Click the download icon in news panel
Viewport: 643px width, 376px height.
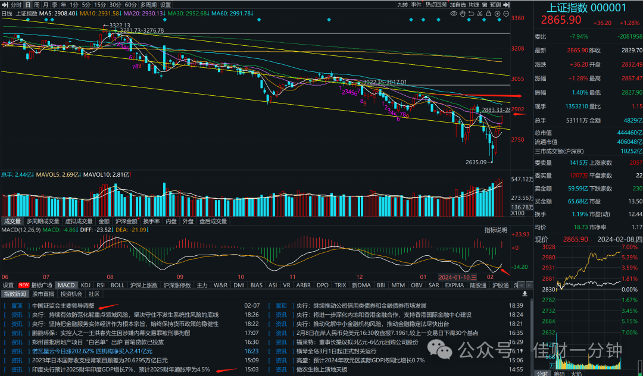coord(525,294)
